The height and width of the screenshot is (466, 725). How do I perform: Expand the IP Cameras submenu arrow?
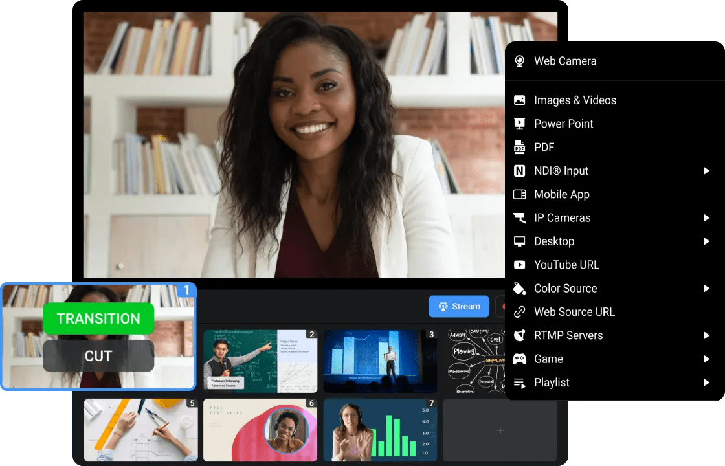pos(706,217)
